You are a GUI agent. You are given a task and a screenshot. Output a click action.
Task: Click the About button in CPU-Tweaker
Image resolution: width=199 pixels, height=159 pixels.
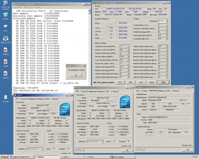point(152,82)
